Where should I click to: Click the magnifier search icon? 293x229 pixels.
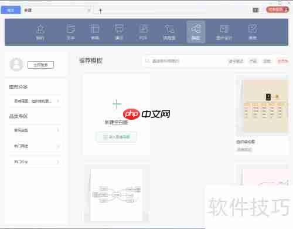tap(147, 61)
